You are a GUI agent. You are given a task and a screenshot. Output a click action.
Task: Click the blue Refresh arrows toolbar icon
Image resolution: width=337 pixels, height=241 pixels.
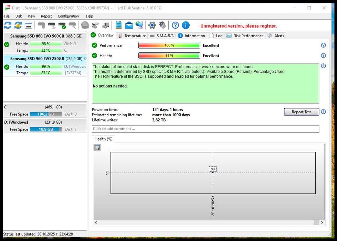(8, 25)
